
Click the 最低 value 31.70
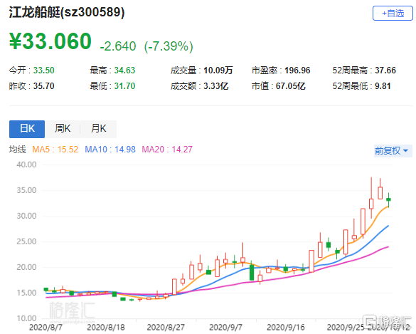pos(124,86)
